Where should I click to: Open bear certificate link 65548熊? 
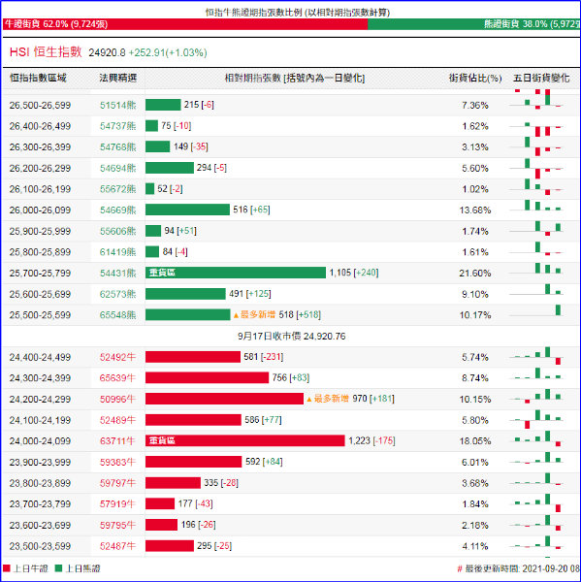(117, 314)
